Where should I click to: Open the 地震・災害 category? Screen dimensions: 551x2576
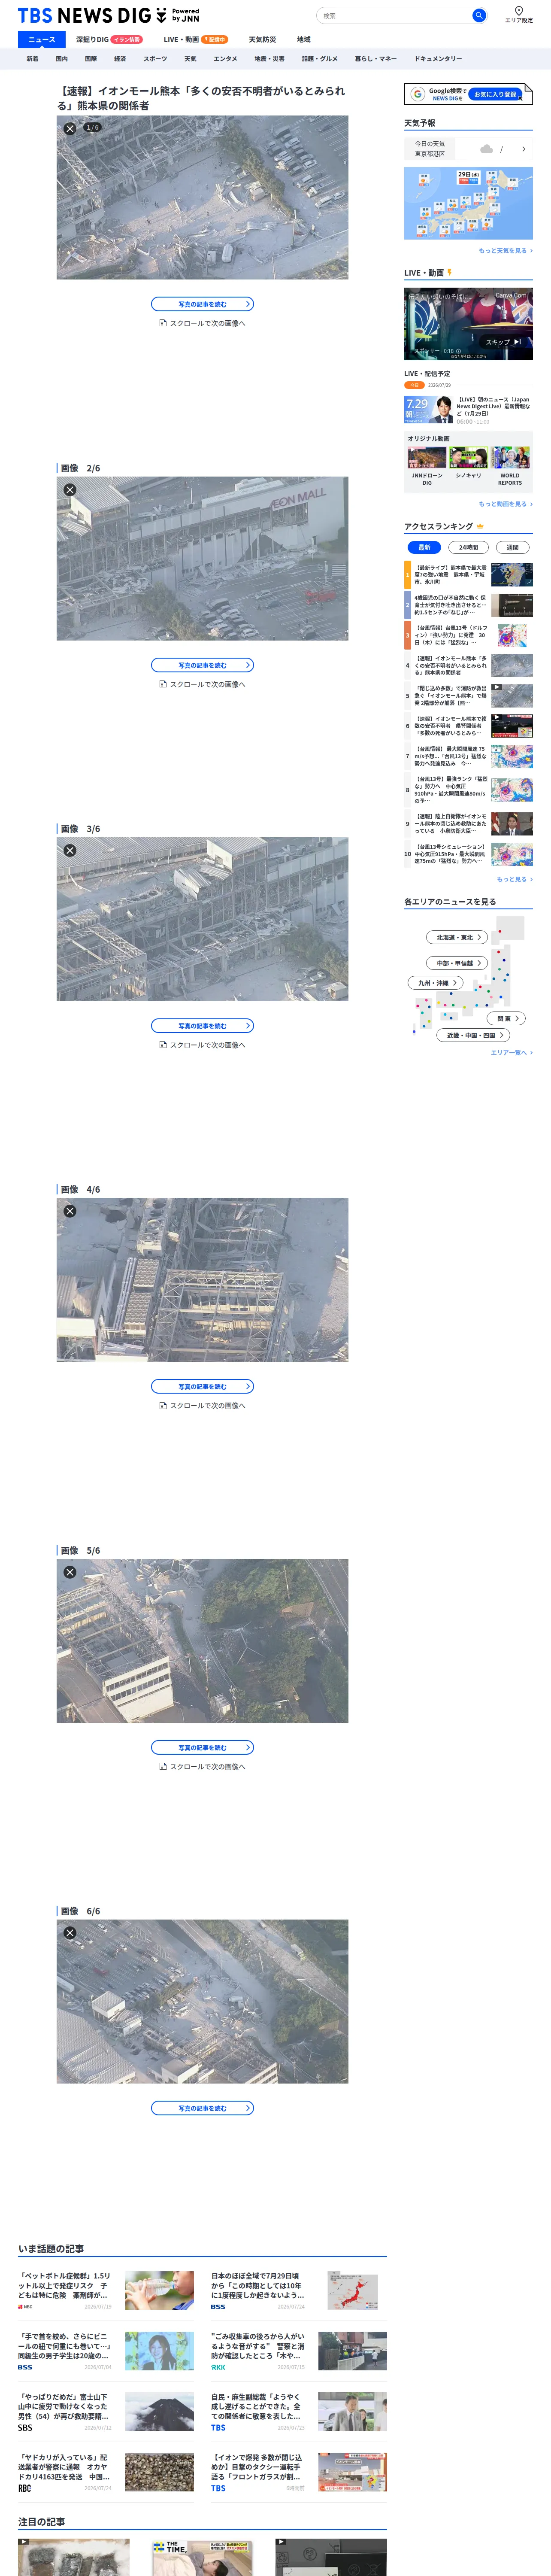coord(269,59)
